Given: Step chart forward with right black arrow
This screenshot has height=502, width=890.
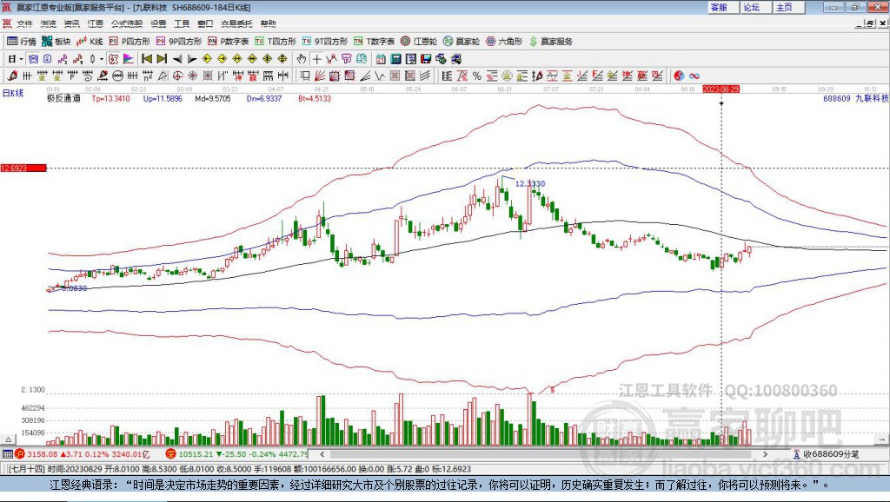Looking at the screenshot, I should (192, 59).
